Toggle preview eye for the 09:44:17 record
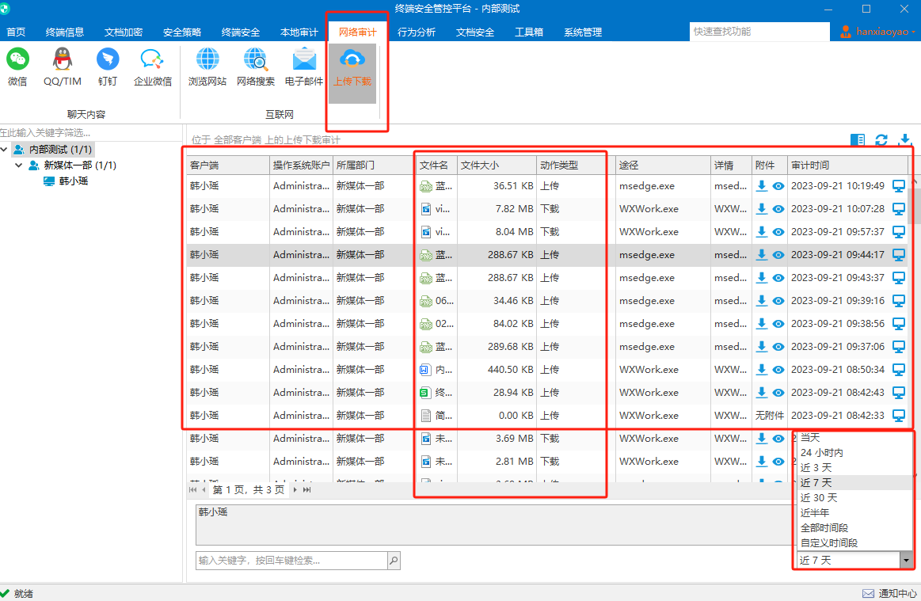 pyautogui.click(x=778, y=255)
